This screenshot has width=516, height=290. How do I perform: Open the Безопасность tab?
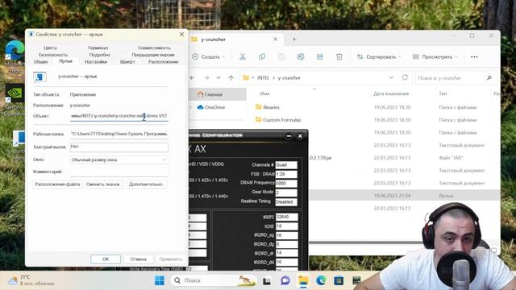pyautogui.click(x=53, y=55)
